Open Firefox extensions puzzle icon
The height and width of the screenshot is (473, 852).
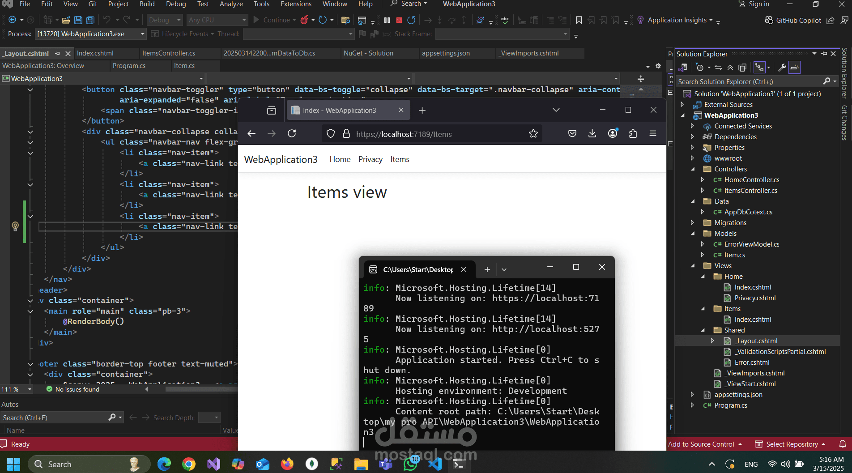[x=633, y=134]
